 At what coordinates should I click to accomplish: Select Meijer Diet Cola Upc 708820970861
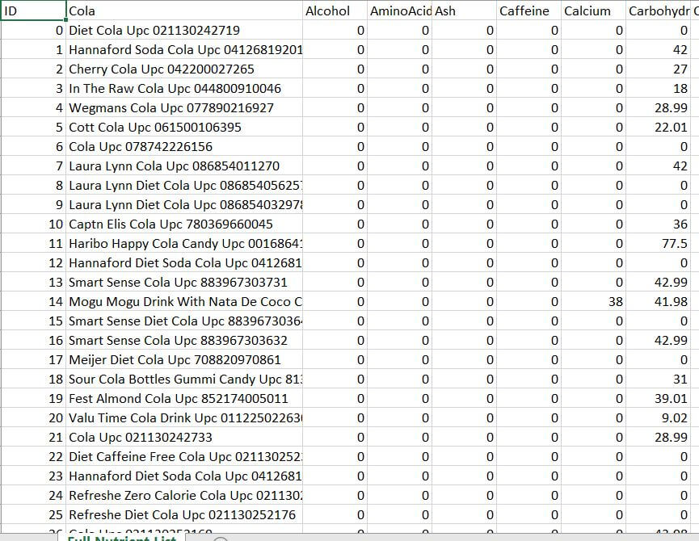(x=184, y=359)
